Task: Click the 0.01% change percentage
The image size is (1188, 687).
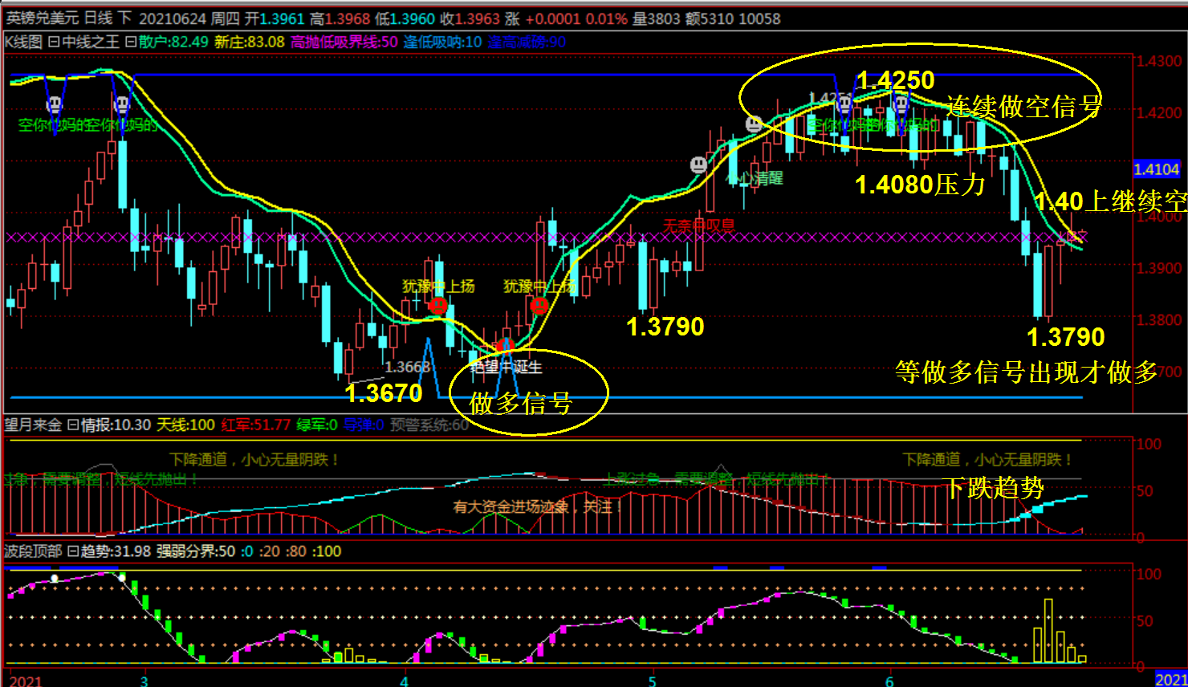Action: point(606,18)
